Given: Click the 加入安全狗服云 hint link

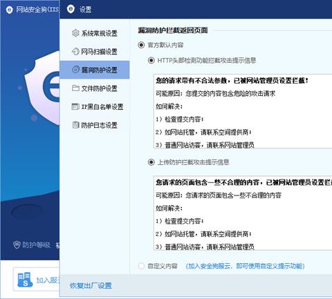Looking at the screenshot, I should click(245, 266).
